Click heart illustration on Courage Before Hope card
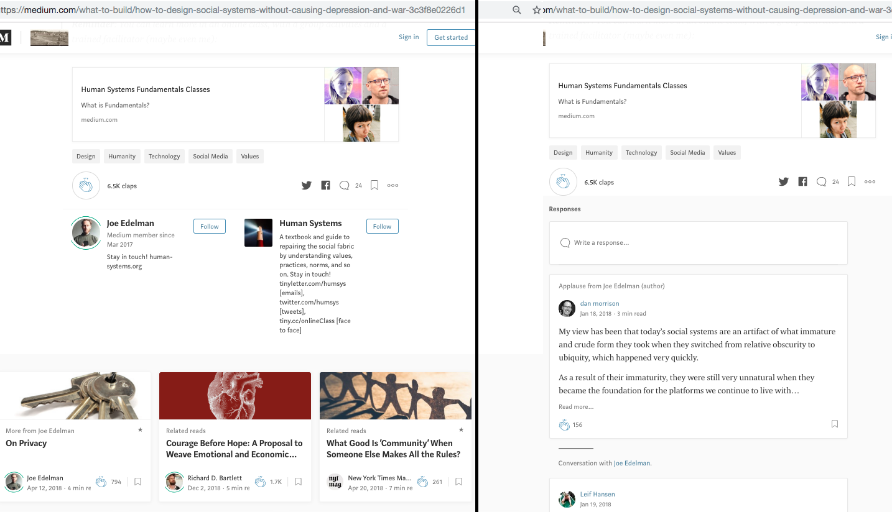 [x=235, y=396]
